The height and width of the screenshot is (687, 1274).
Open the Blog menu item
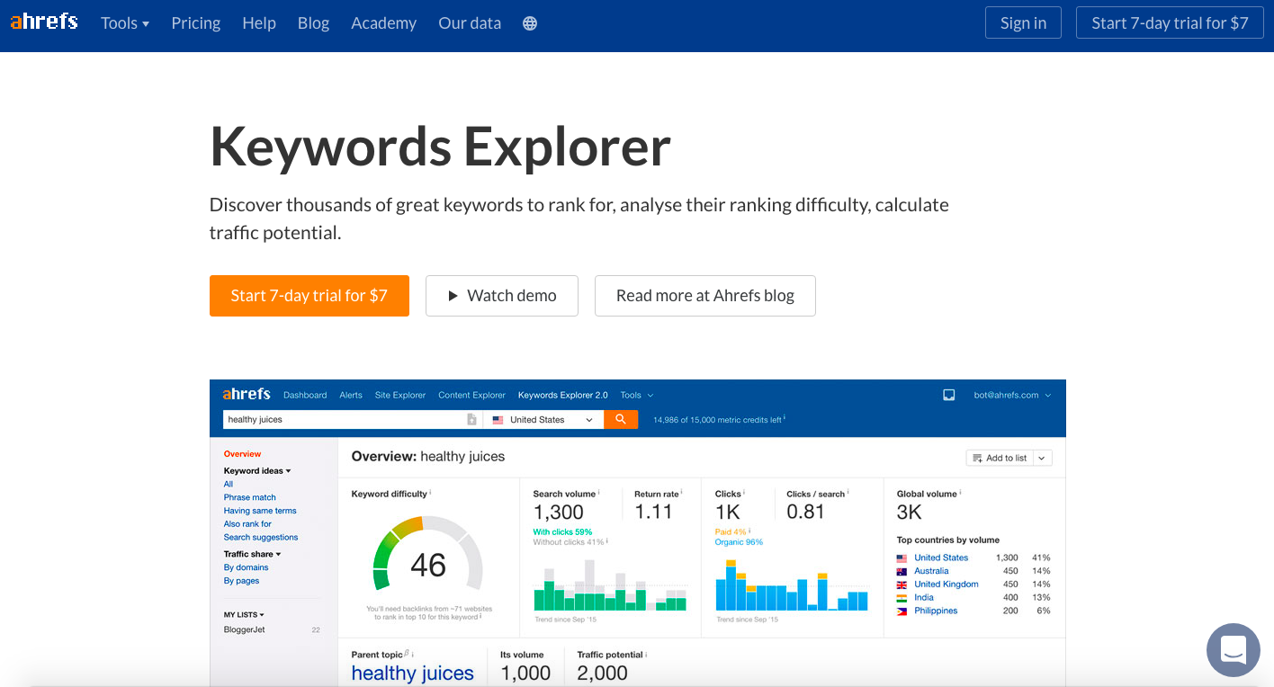click(313, 23)
